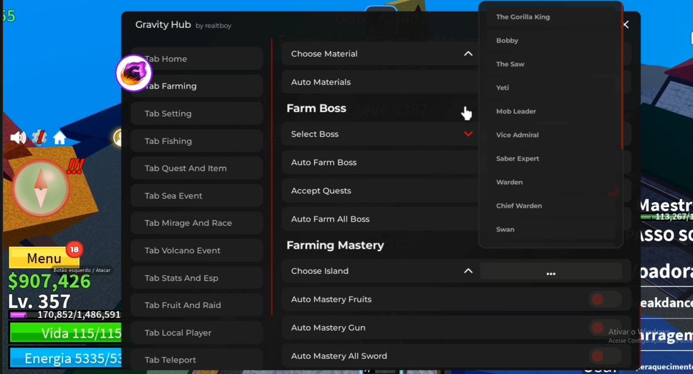Click the Gravity Hub flame logo icon
Viewport: 693px width, 374px height.
[134, 74]
